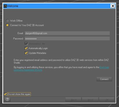This screenshot has width=119, height=107.
Task: Click the Welcome title text
Action: (13, 6)
